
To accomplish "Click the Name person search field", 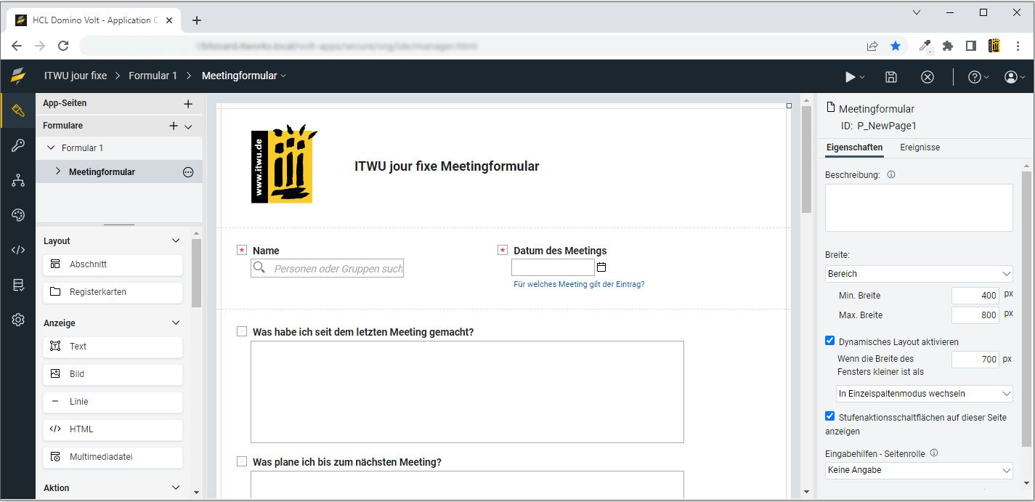I will click(327, 268).
